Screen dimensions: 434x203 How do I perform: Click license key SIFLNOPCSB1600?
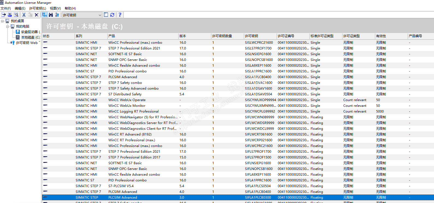point(259,169)
